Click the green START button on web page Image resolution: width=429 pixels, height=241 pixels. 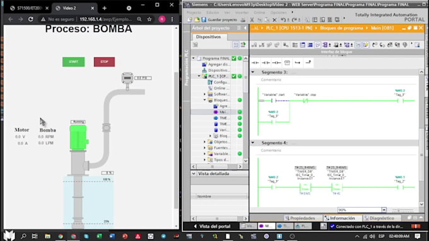pyautogui.click(x=73, y=62)
